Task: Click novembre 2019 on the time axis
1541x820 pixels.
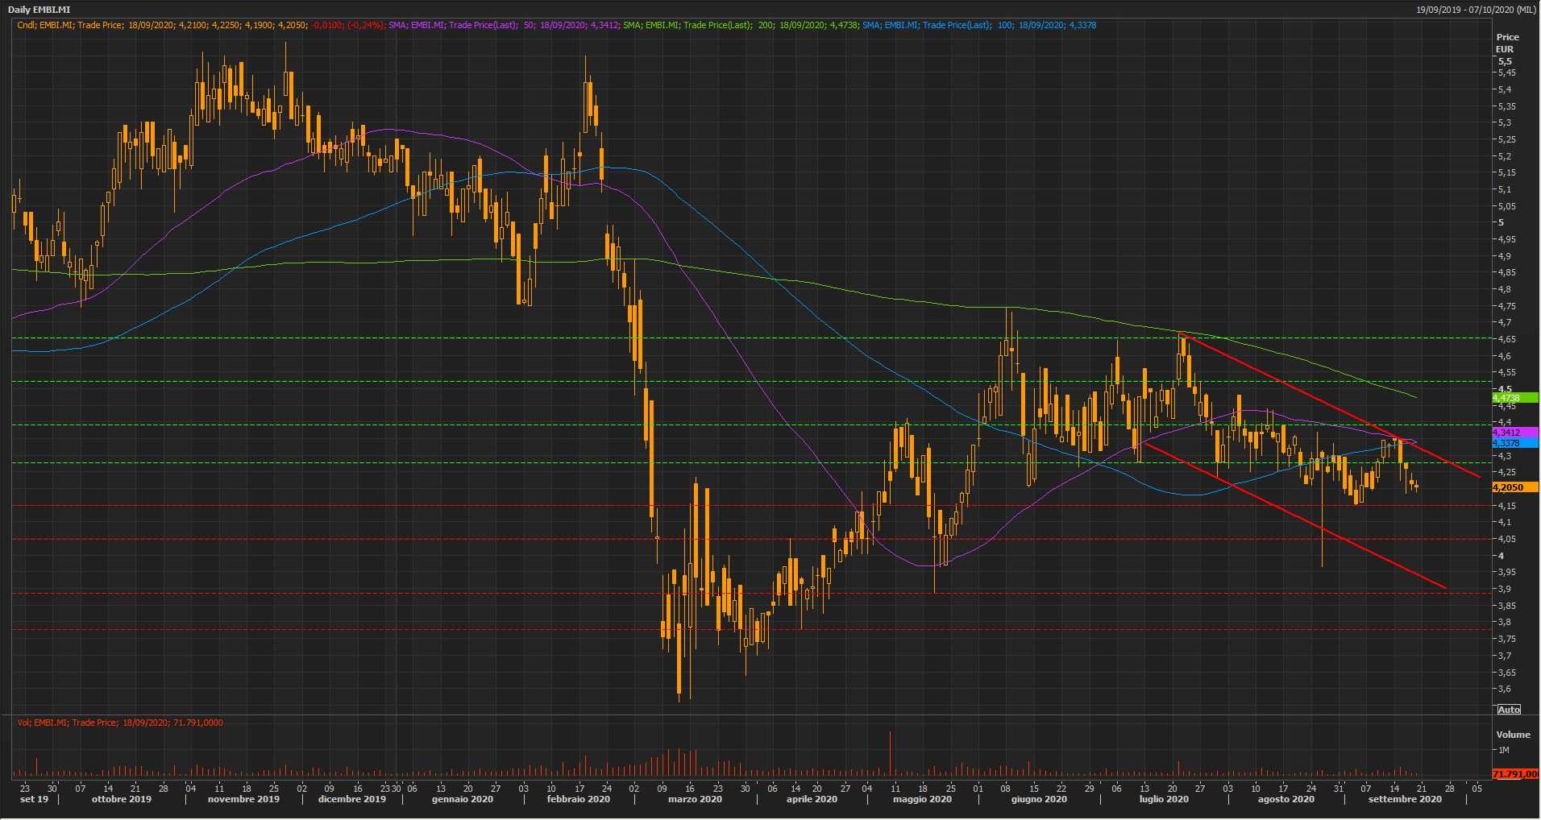Action: click(243, 799)
